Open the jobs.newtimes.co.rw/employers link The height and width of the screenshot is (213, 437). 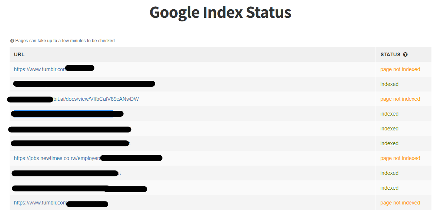pos(88,158)
